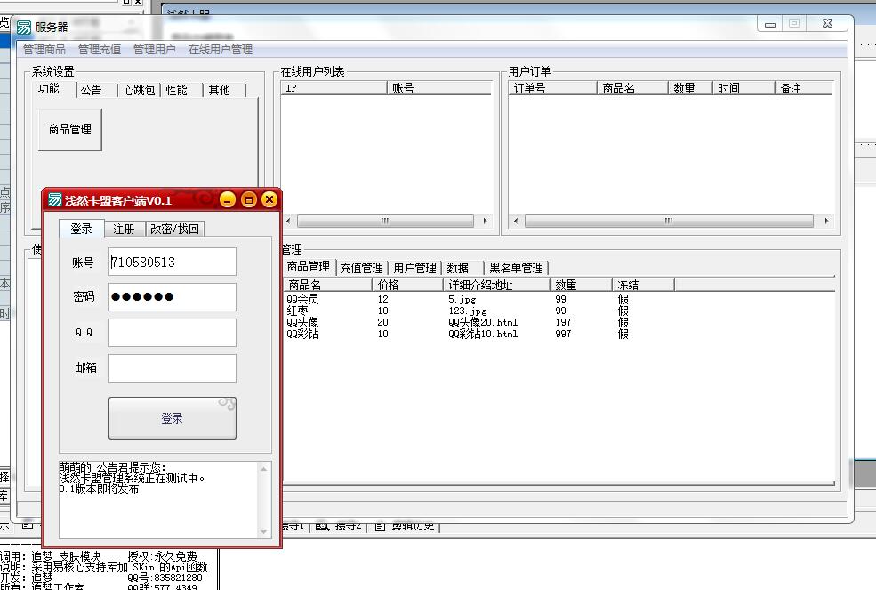Maximize the 浅然卡盟客户端 login window

249,199
